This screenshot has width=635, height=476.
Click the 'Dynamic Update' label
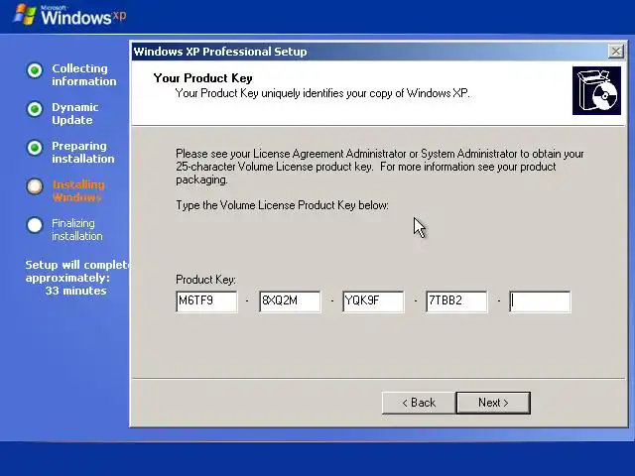(75, 114)
